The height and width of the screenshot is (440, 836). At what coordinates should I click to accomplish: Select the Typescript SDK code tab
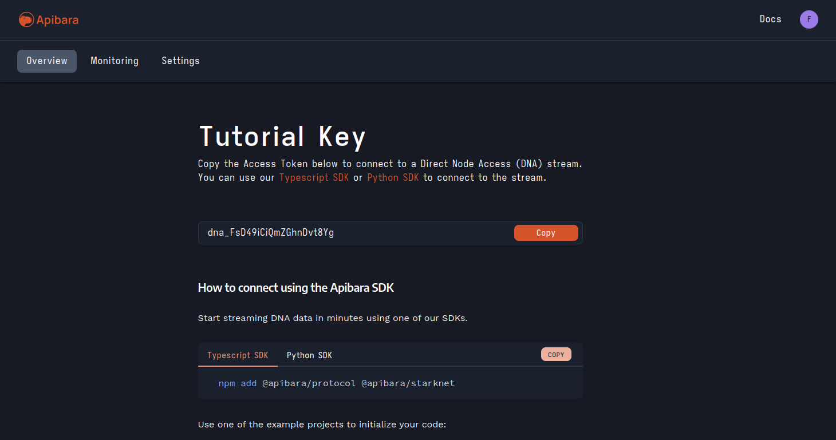[x=238, y=355]
